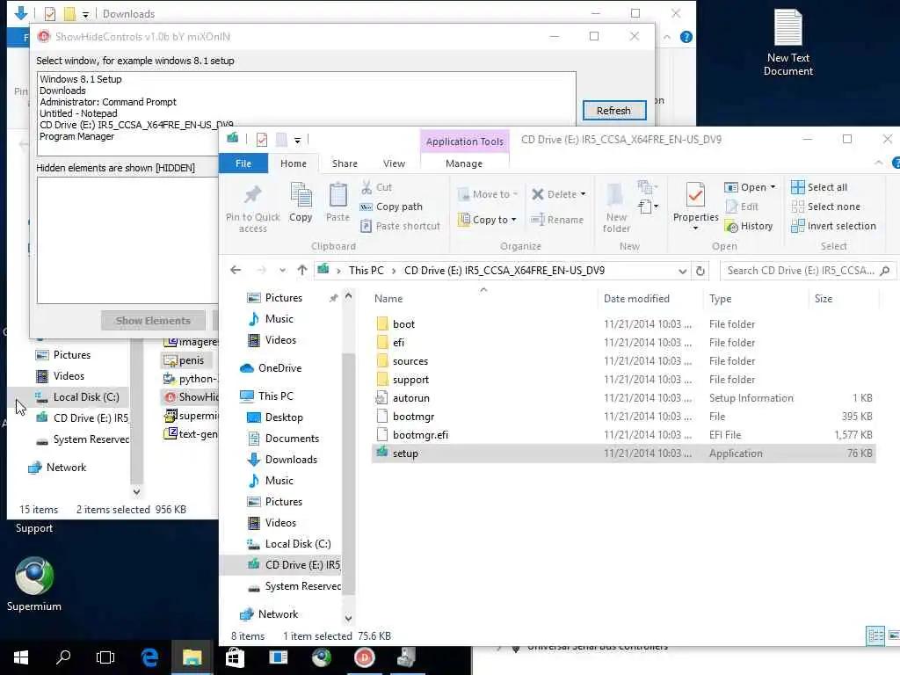Open New Text Document desktop icon
The width and height of the screenshot is (900, 675).
point(787,42)
